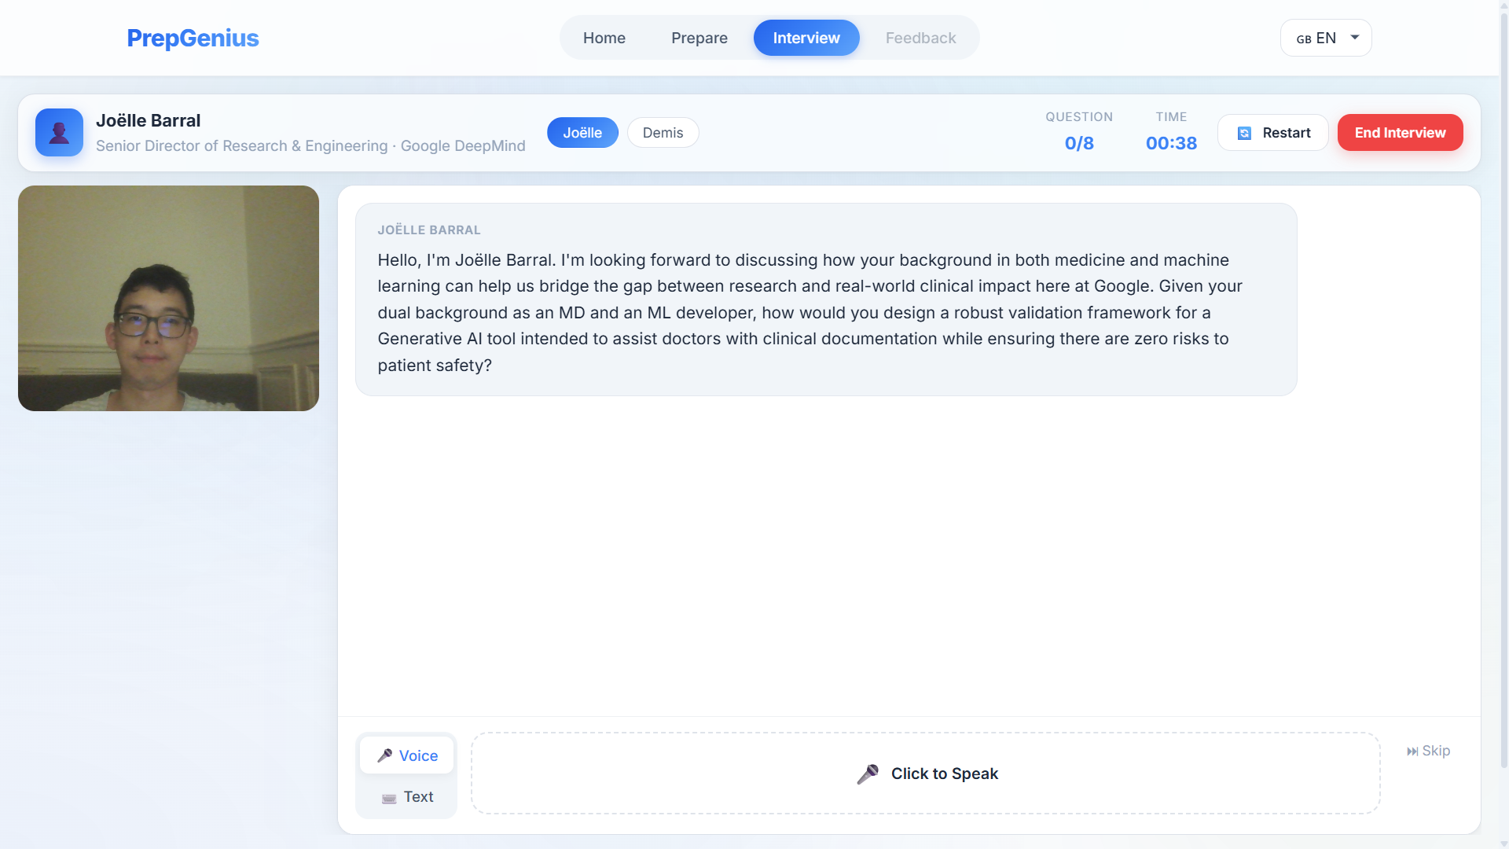
Task: Click the webcam video preview
Action: point(168,298)
